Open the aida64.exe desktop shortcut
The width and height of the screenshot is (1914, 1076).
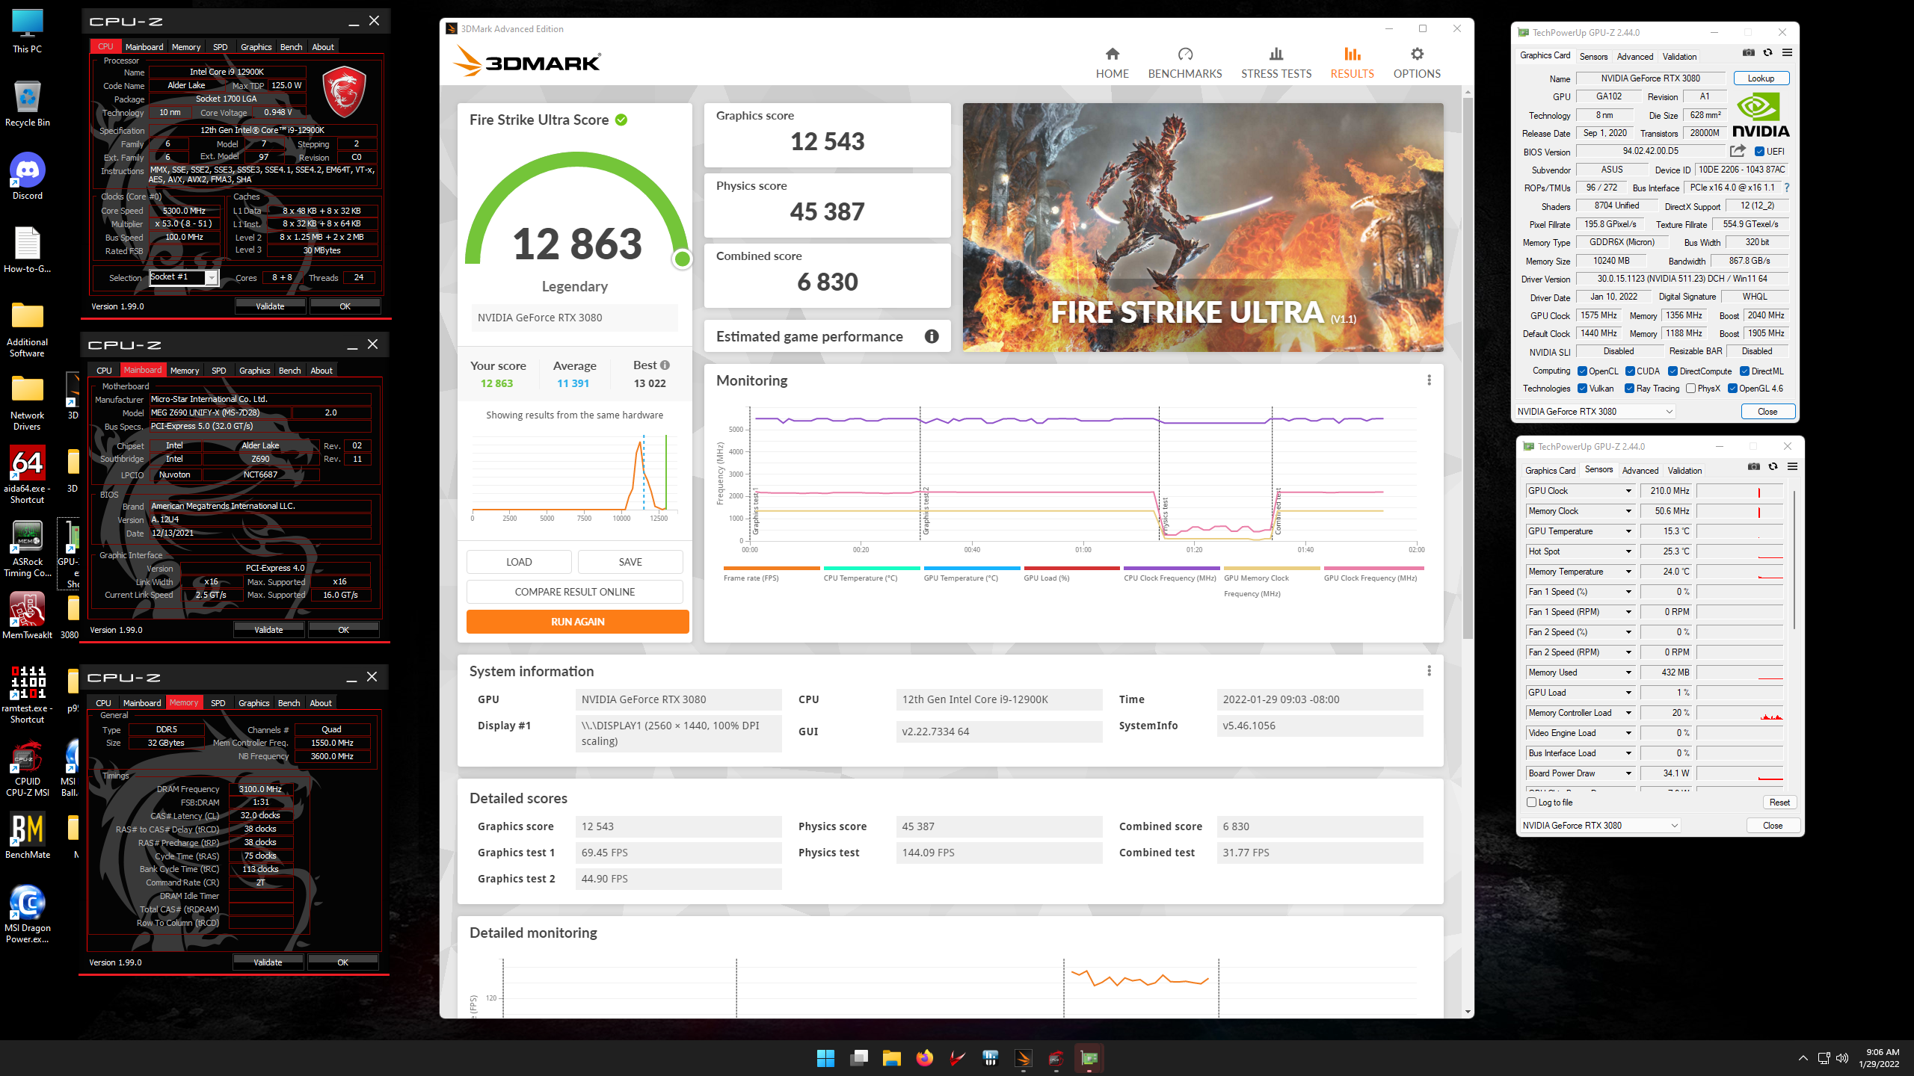[x=28, y=474]
